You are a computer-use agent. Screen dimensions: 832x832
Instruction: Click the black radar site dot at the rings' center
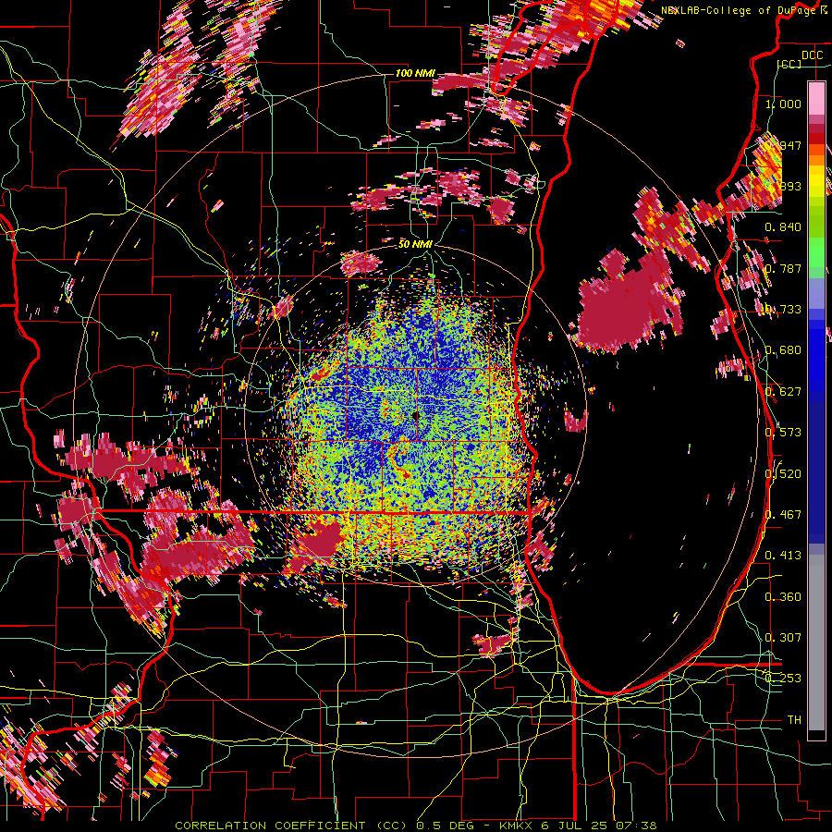click(415, 415)
